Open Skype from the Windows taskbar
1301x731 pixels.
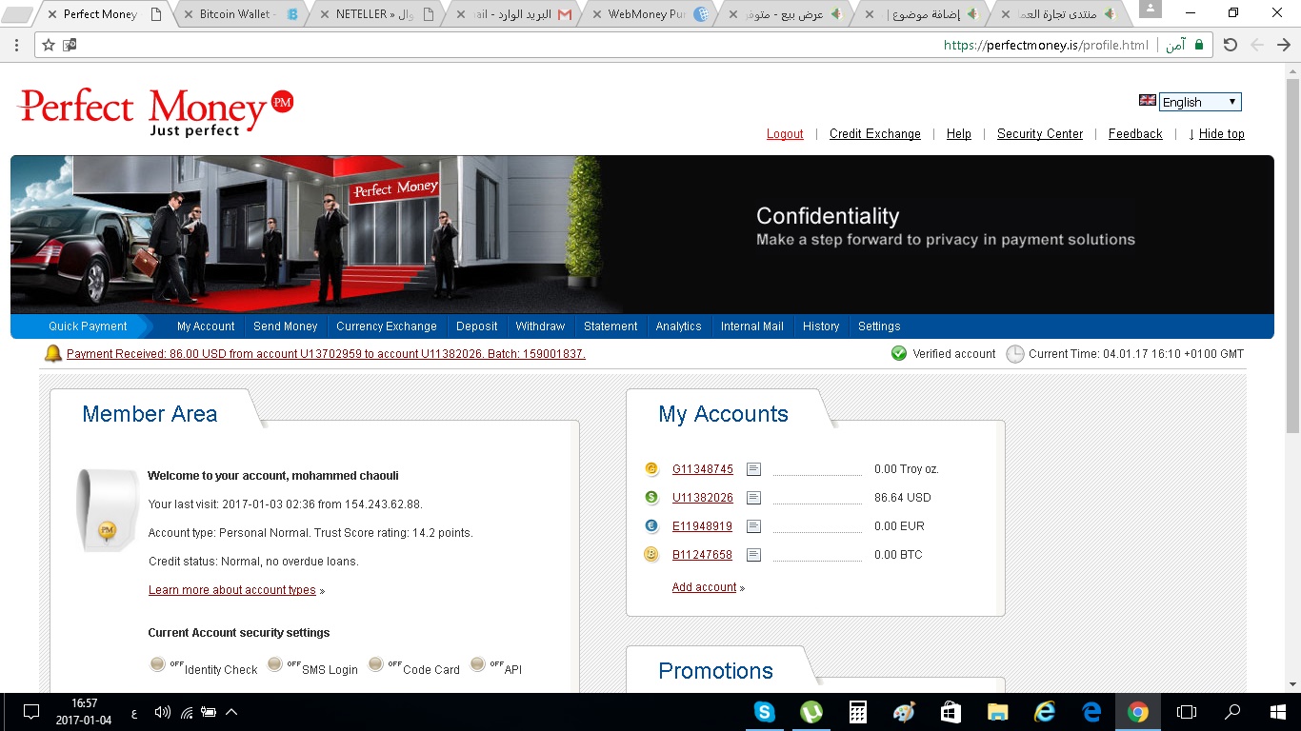pyautogui.click(x=764, y=712)
